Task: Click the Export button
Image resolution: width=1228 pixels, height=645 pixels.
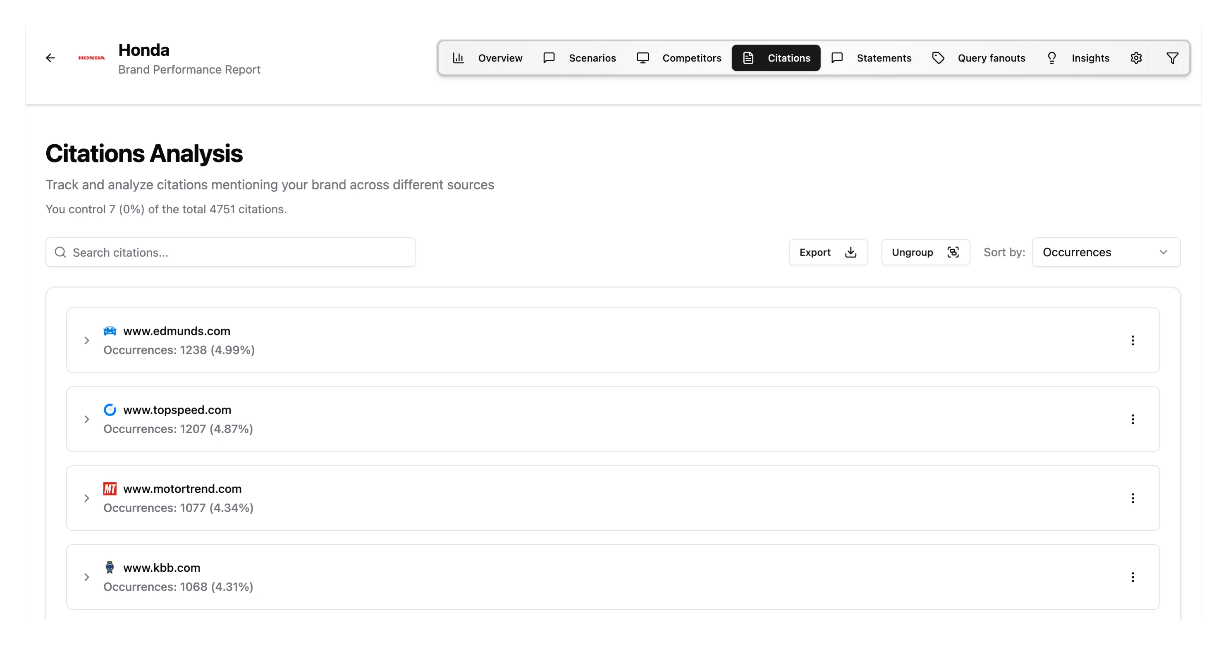Action: click(x=828, y=252)
